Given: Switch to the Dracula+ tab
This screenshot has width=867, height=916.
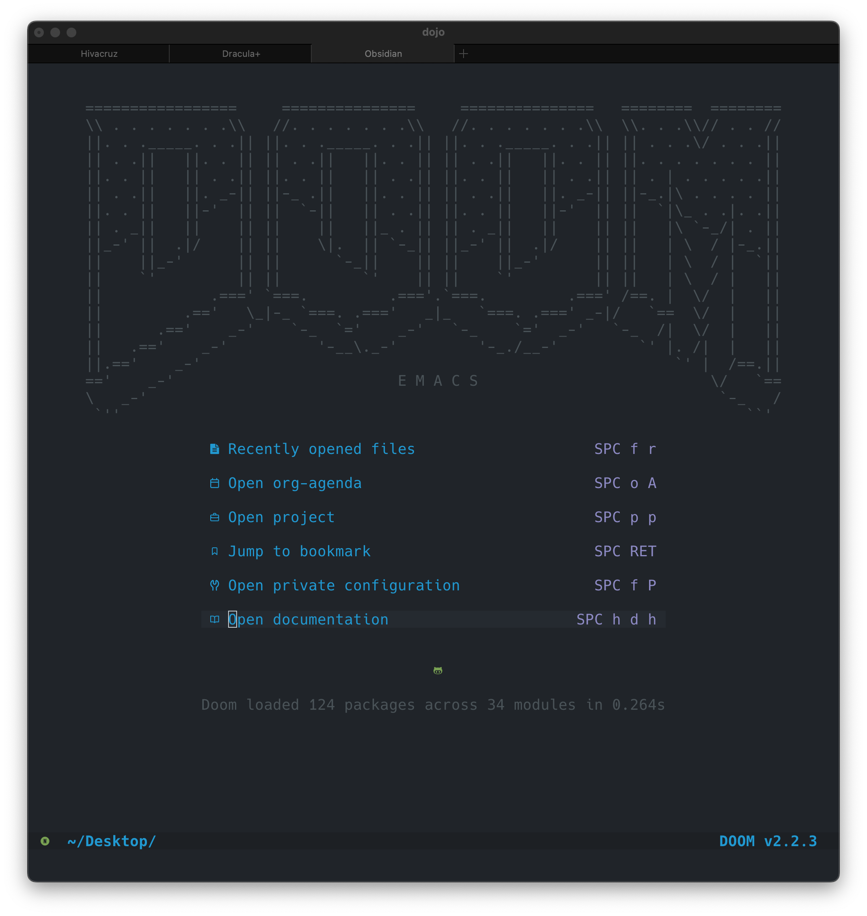Looking at the screenshot, I should click(x=241, y=54).
